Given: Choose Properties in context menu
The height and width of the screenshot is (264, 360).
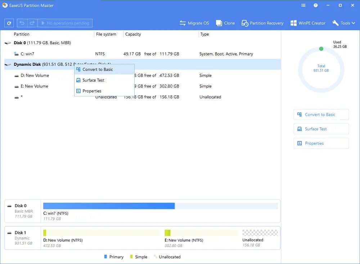Looking at the screenshot, I should [104, 91].
